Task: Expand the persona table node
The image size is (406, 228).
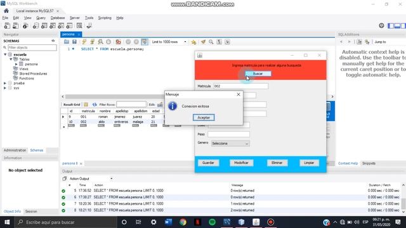Action: click(16, 64)
